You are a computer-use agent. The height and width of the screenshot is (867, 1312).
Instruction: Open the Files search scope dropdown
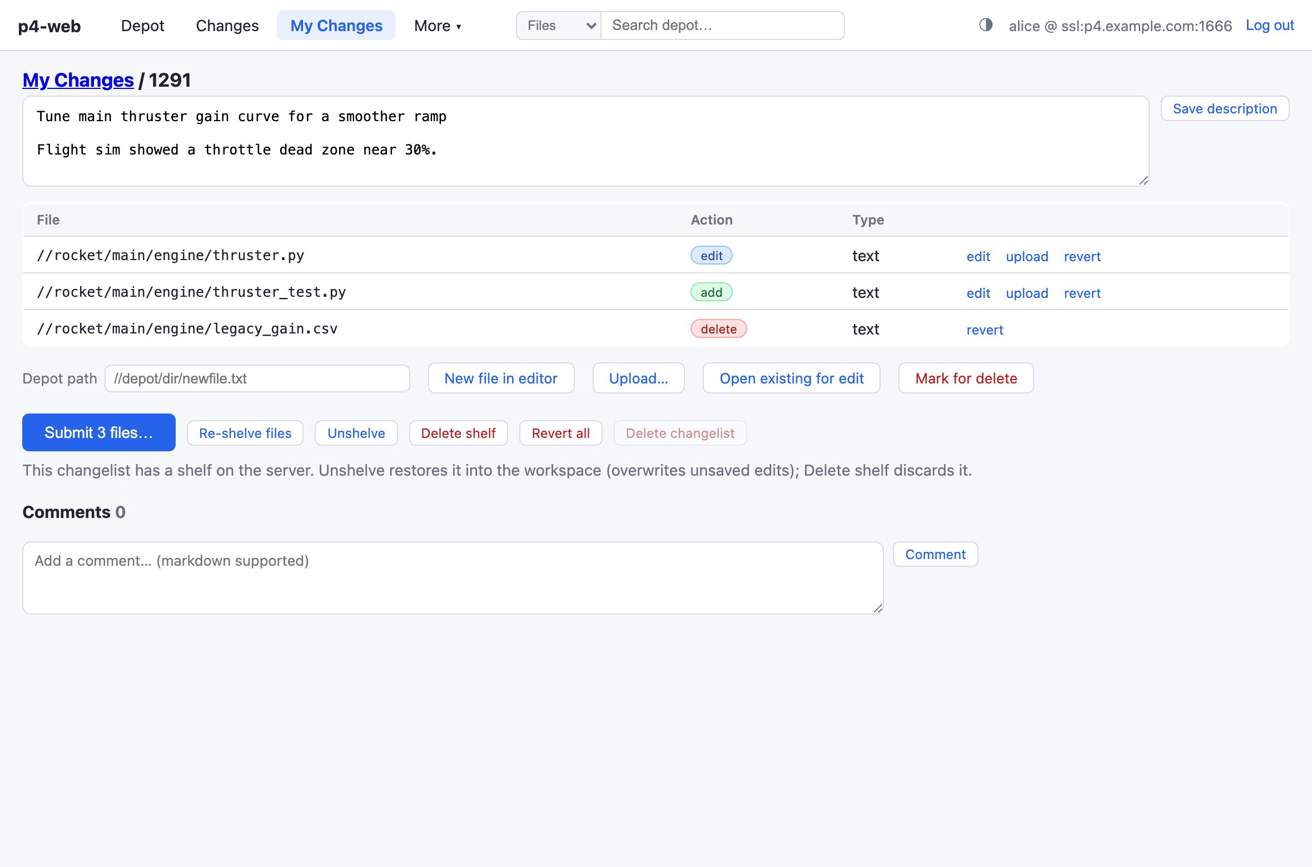(559, 26)
